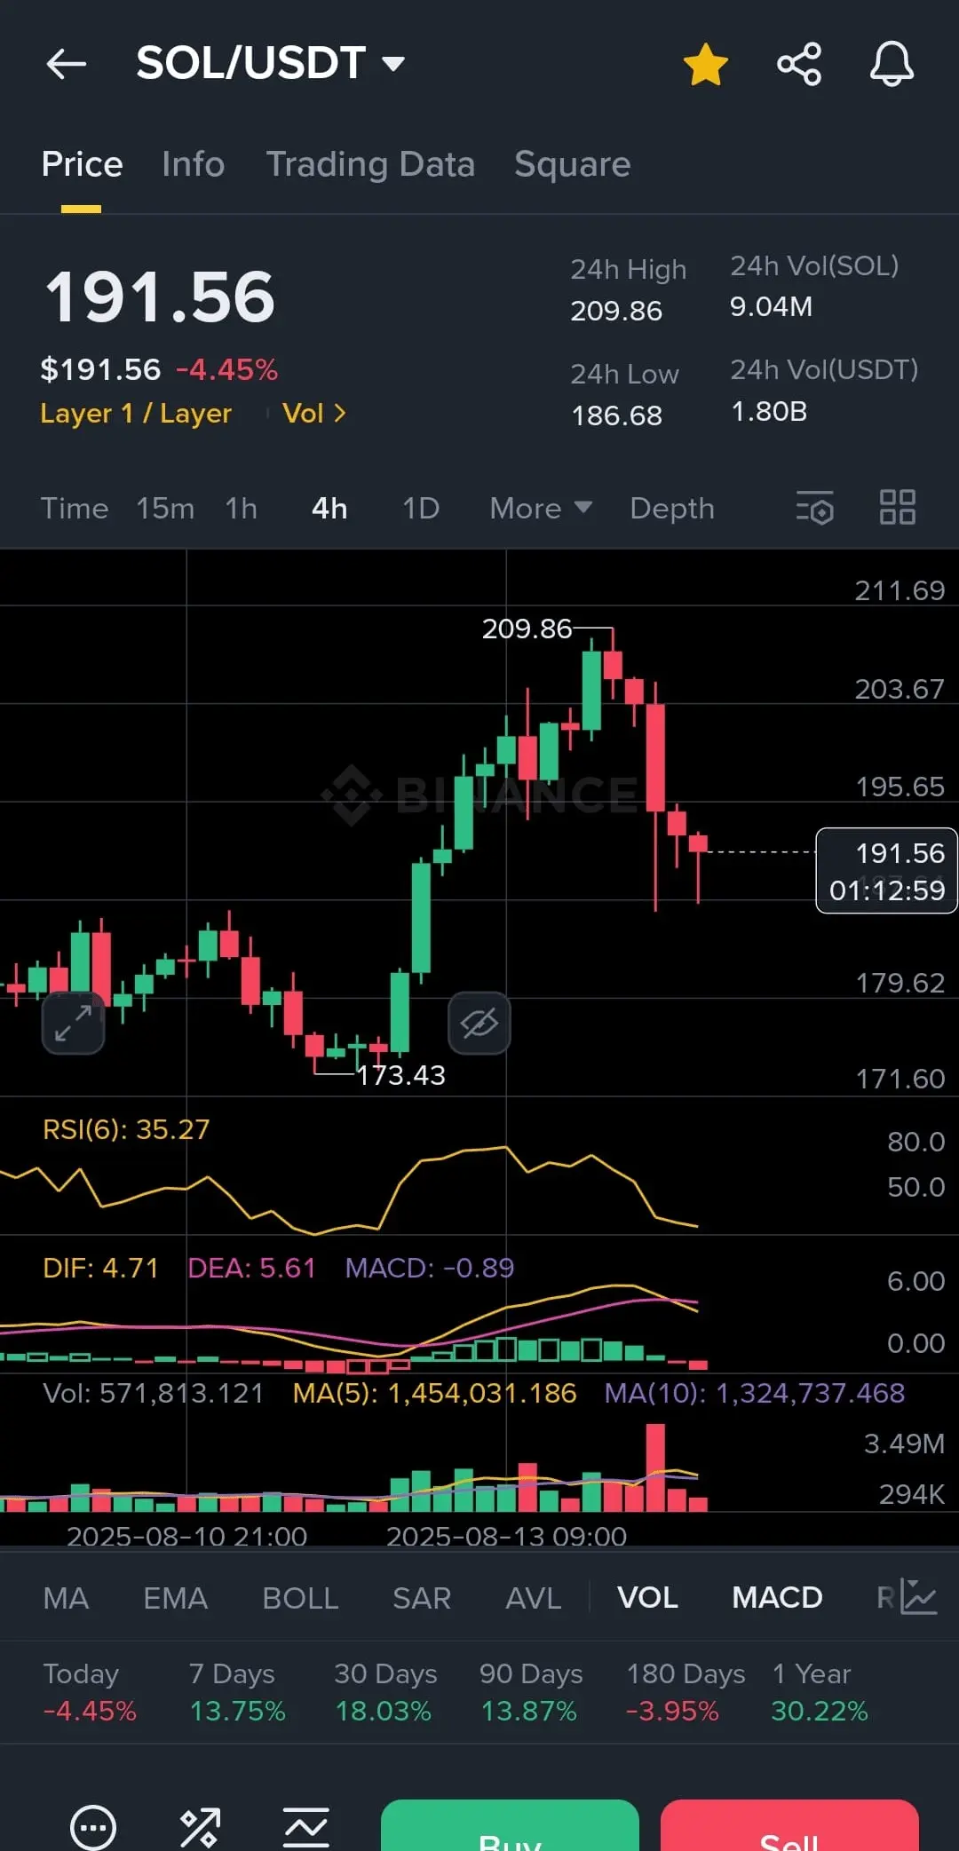Open the chart layout grid icon
The width and height of the screenshot is (959, 1851).
[897, 508]
